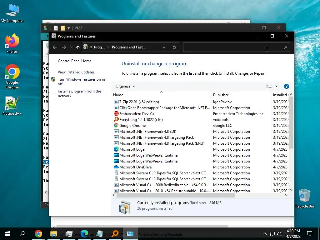Image resolution: width=320 pixels, height=240 pixels.
Task: Click Embarcadero Dev-C++ red icon
Action: click(x=116, y=113)
